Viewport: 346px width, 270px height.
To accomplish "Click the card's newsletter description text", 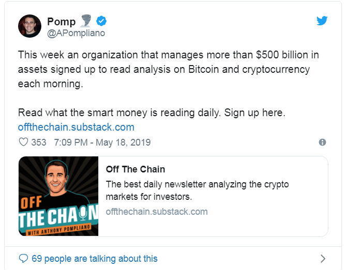I will coord(197,190).
